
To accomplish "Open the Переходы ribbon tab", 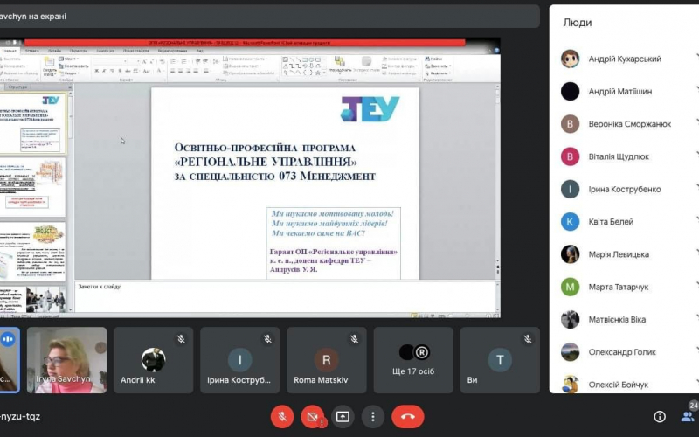I will pyautogui.click(x=79, y=51).
